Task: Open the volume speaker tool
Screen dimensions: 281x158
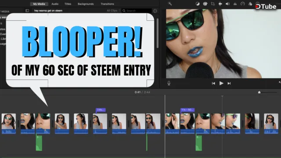Action: click(x=227, y=4)
